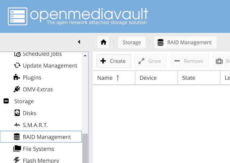Sort by Name column header
Image resolution: width=230 pixels, height=163 pixels.
pyautogui.click(x=114, y=78)
